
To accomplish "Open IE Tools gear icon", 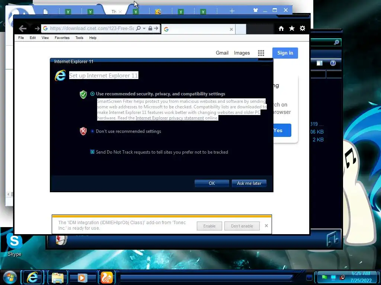I will click(302, 28).
